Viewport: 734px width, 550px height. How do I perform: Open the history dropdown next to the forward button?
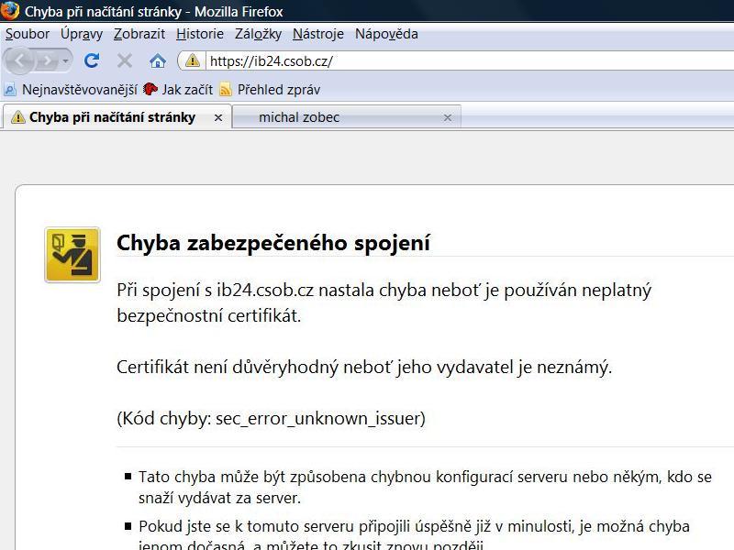pos(65,60)
